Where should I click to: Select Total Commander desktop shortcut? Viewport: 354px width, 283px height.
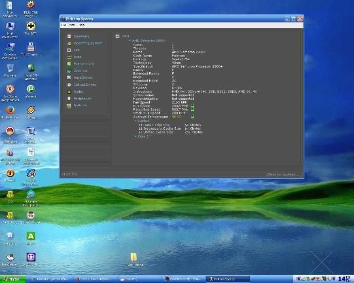[31, 49]
